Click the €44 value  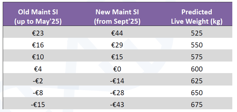pos(117,33)
